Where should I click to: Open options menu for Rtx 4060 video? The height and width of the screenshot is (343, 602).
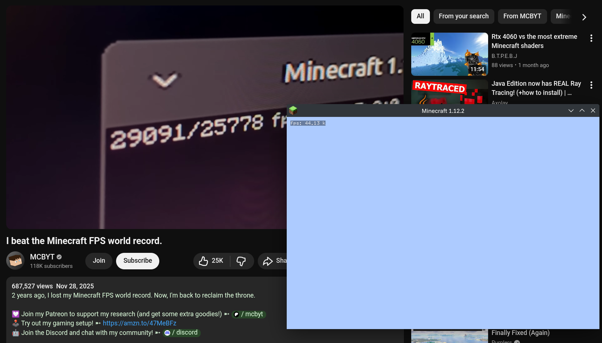tap(591, 38)
